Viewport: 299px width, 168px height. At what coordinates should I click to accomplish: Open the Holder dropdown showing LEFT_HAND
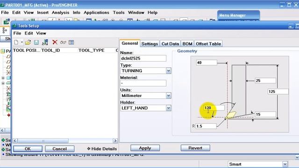[168, 108]
